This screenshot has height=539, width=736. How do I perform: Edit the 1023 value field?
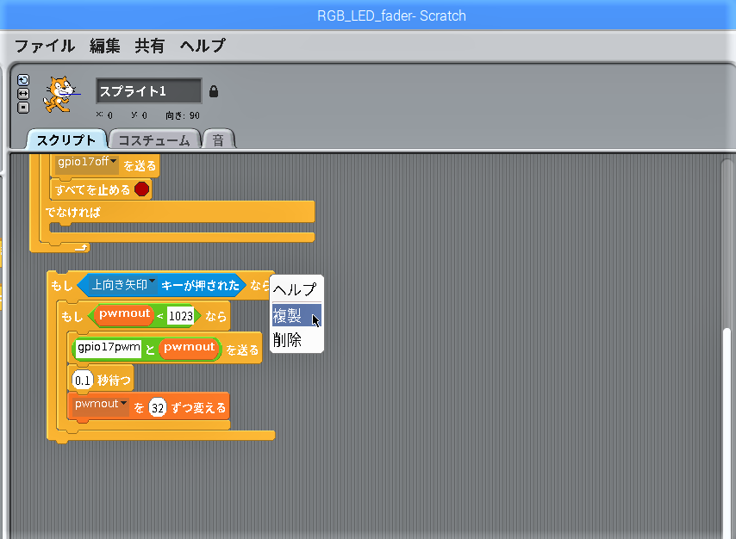point(181,316)
